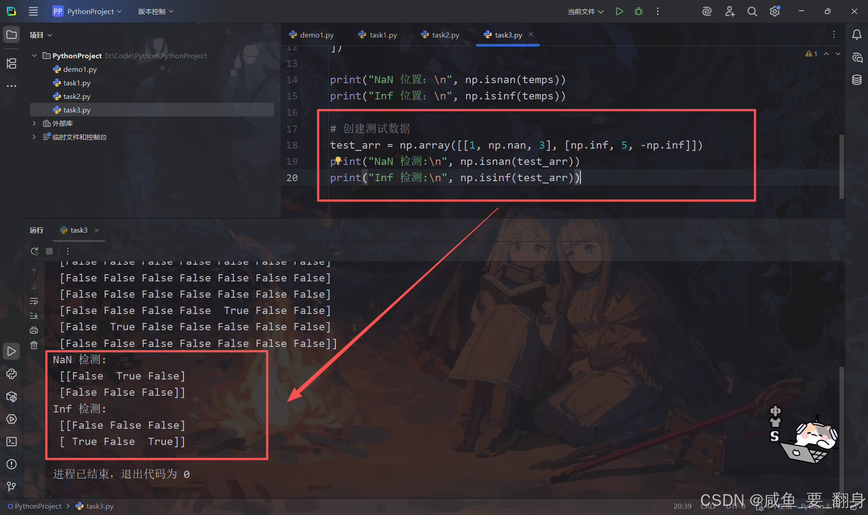
Task: Open the 当前文件 run configuration dropdown
Action: coord(585,11)
